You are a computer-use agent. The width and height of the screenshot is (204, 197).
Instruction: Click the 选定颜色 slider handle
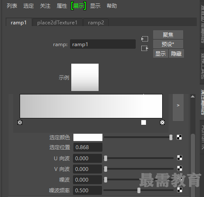tap(171, 137)
